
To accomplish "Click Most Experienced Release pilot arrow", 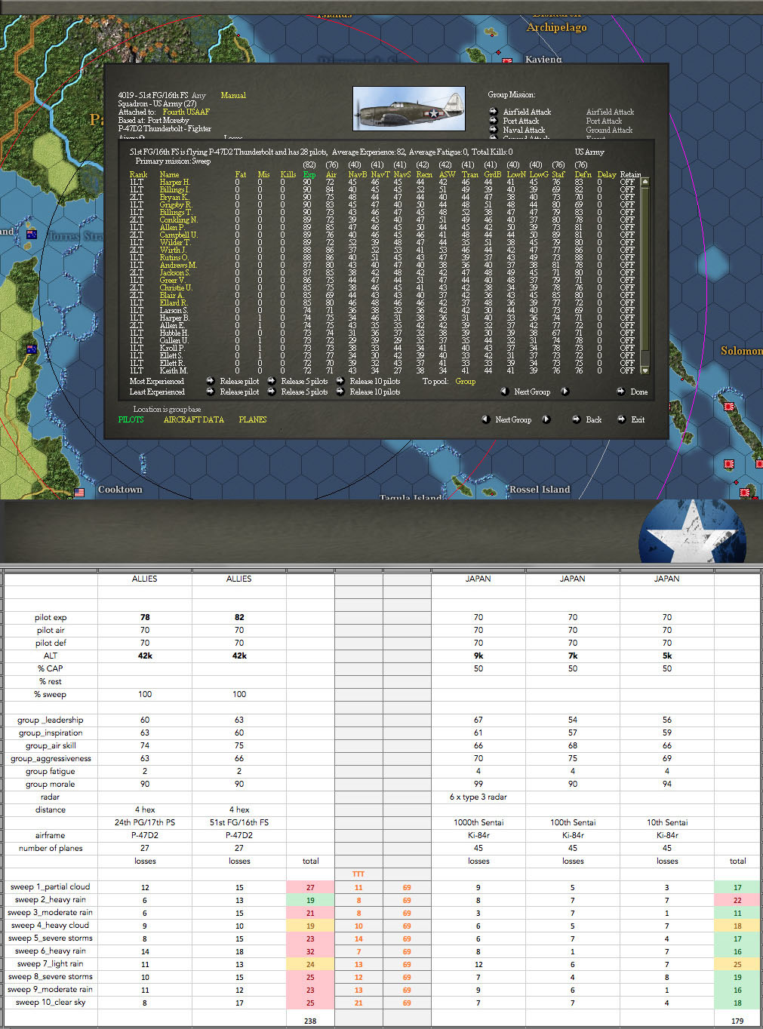I will [x=211, y=381].
